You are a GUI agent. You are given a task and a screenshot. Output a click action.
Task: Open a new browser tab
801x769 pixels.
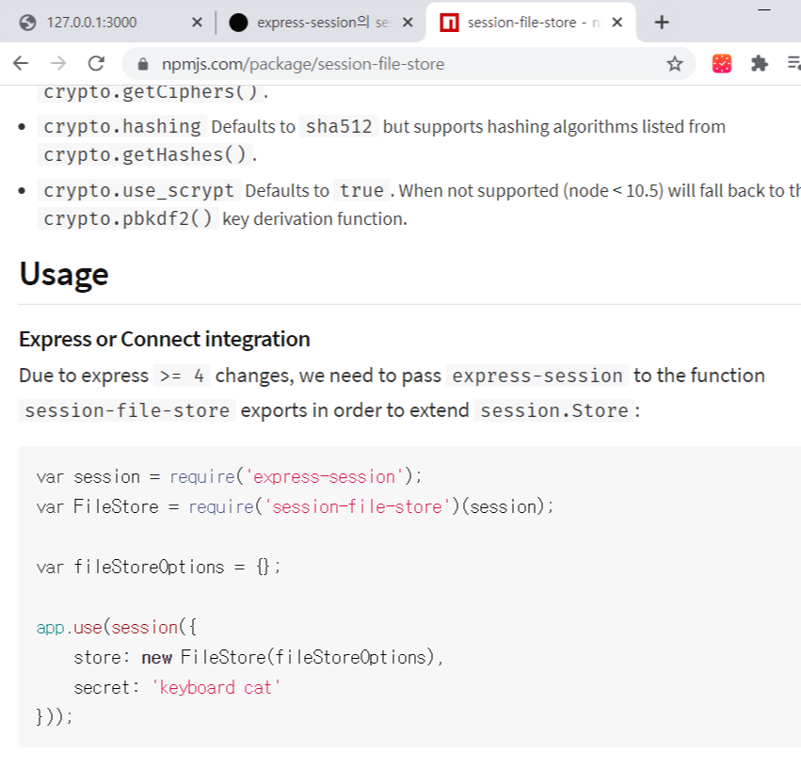(x=661, y=23)
